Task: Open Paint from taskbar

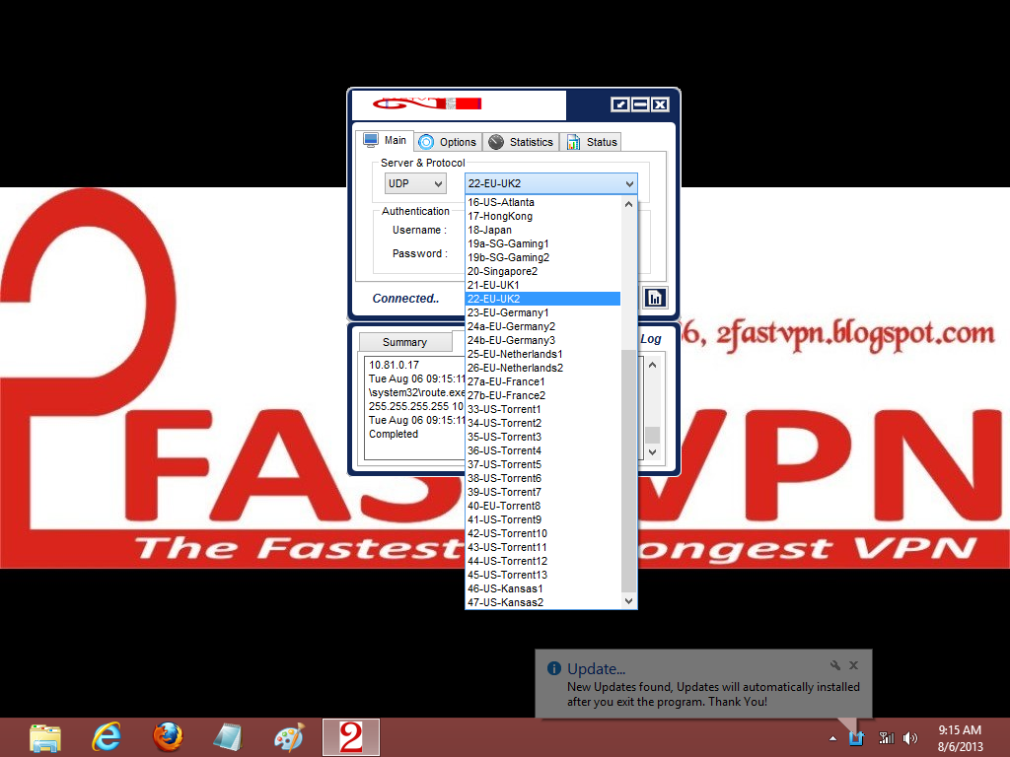Action: coord(289,737)
